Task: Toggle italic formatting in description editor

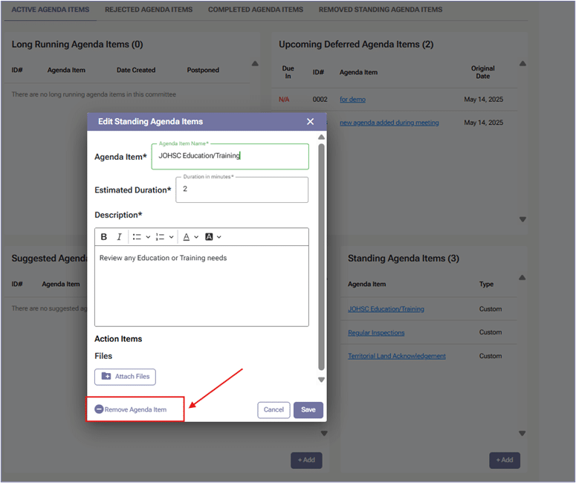Action: pyautogui.click(x=119, y=237)
